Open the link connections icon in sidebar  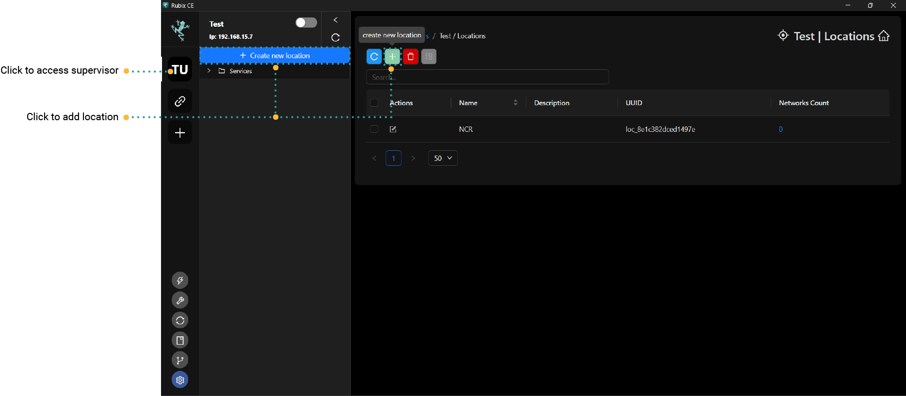[180, 101]
